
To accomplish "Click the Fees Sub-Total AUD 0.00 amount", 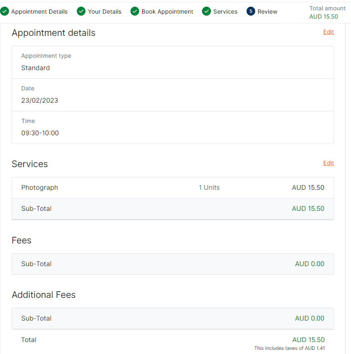I will point(309,264).
